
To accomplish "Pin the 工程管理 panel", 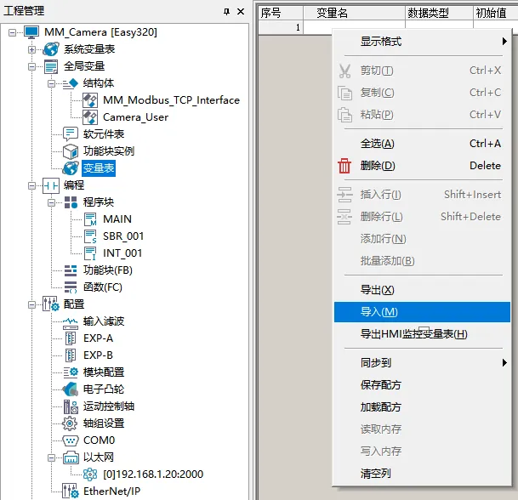I will click(226, 12).
